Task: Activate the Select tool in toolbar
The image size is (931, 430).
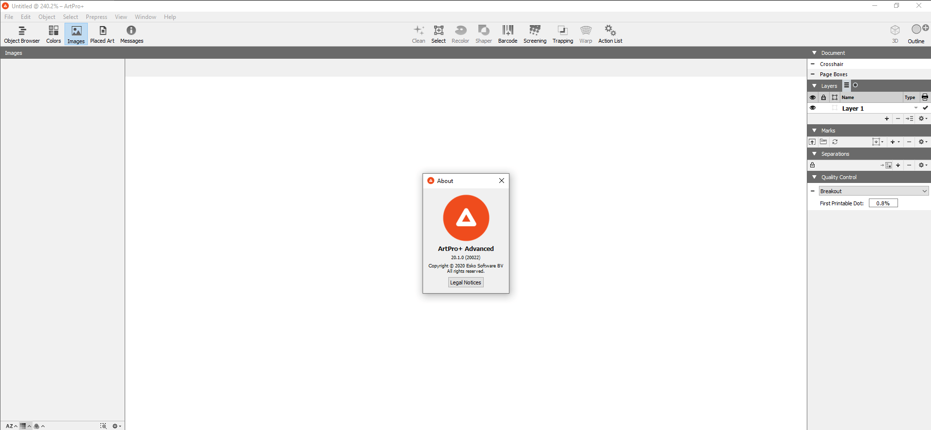Action: (439, 34)
